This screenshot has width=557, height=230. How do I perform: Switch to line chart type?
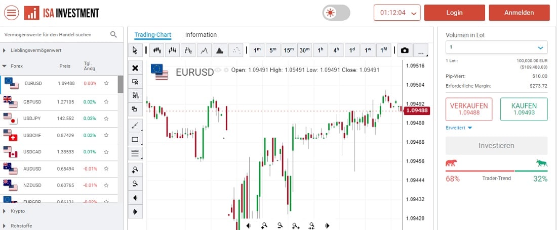coord(204,50)
